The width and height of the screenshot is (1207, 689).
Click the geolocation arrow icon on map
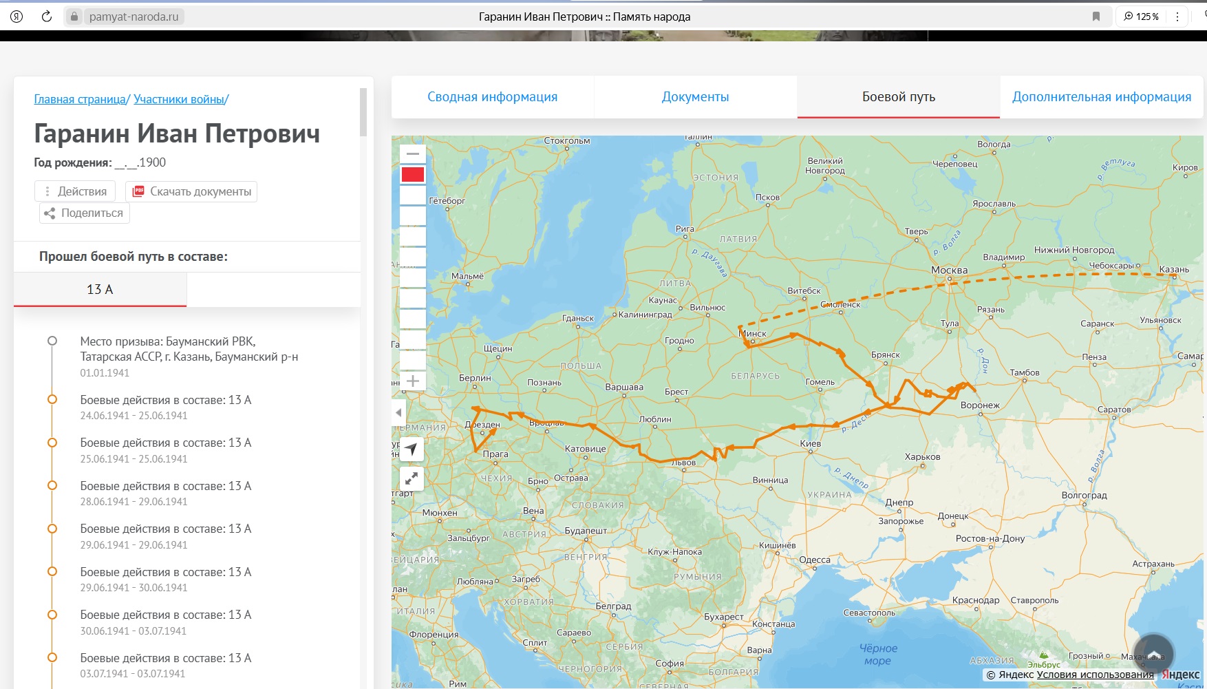412,449
